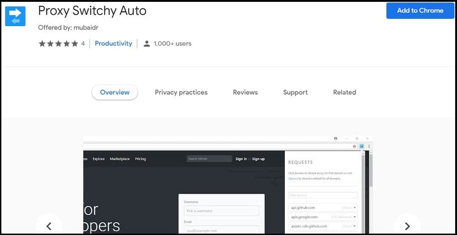The height and width of the screenshot is (235, 457).
Task: Click the Sign in link
Action: pyautogui.click(x=241, y=159)
